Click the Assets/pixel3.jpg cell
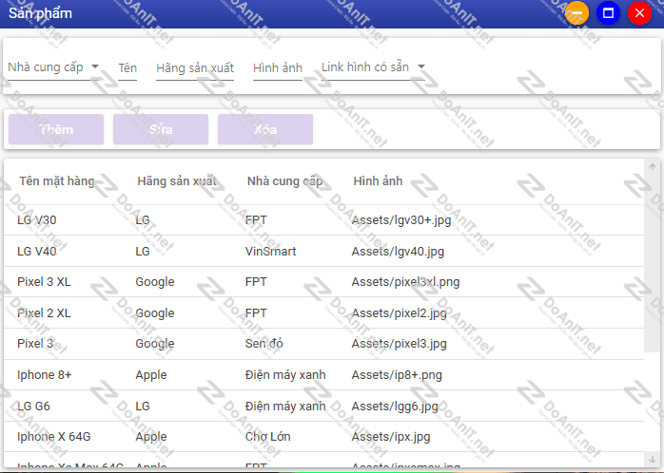 pyautogui.click(x=400, y=344)
